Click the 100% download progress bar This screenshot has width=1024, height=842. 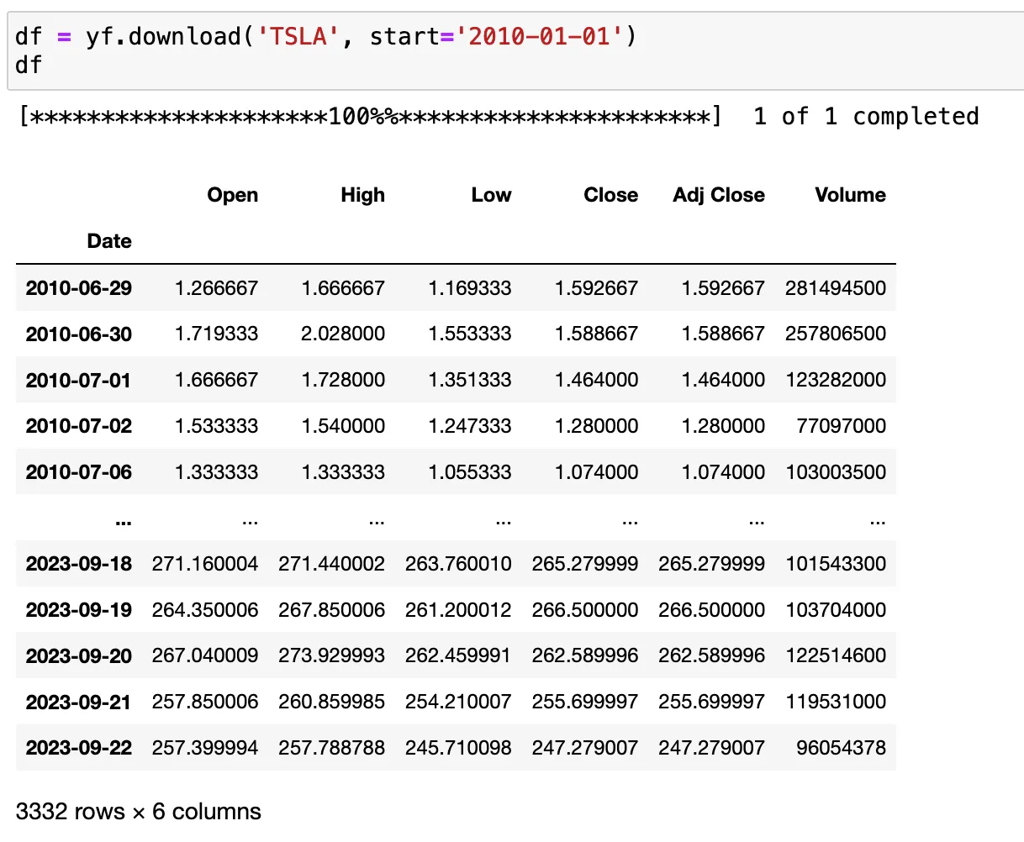370,117
